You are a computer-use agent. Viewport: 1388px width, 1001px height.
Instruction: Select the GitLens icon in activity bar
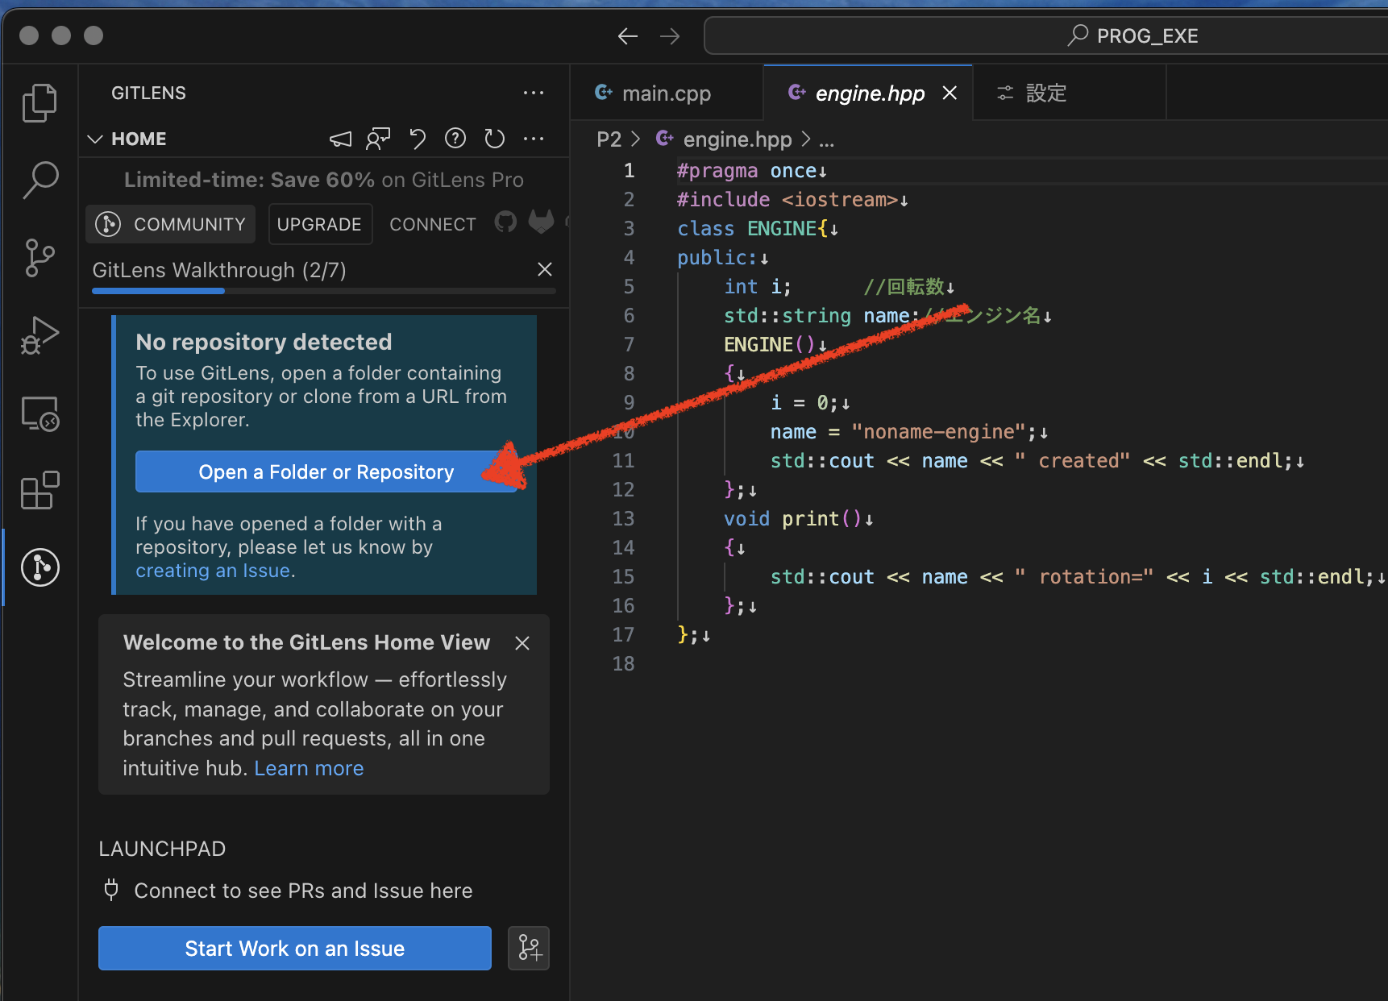pos(40,567)
